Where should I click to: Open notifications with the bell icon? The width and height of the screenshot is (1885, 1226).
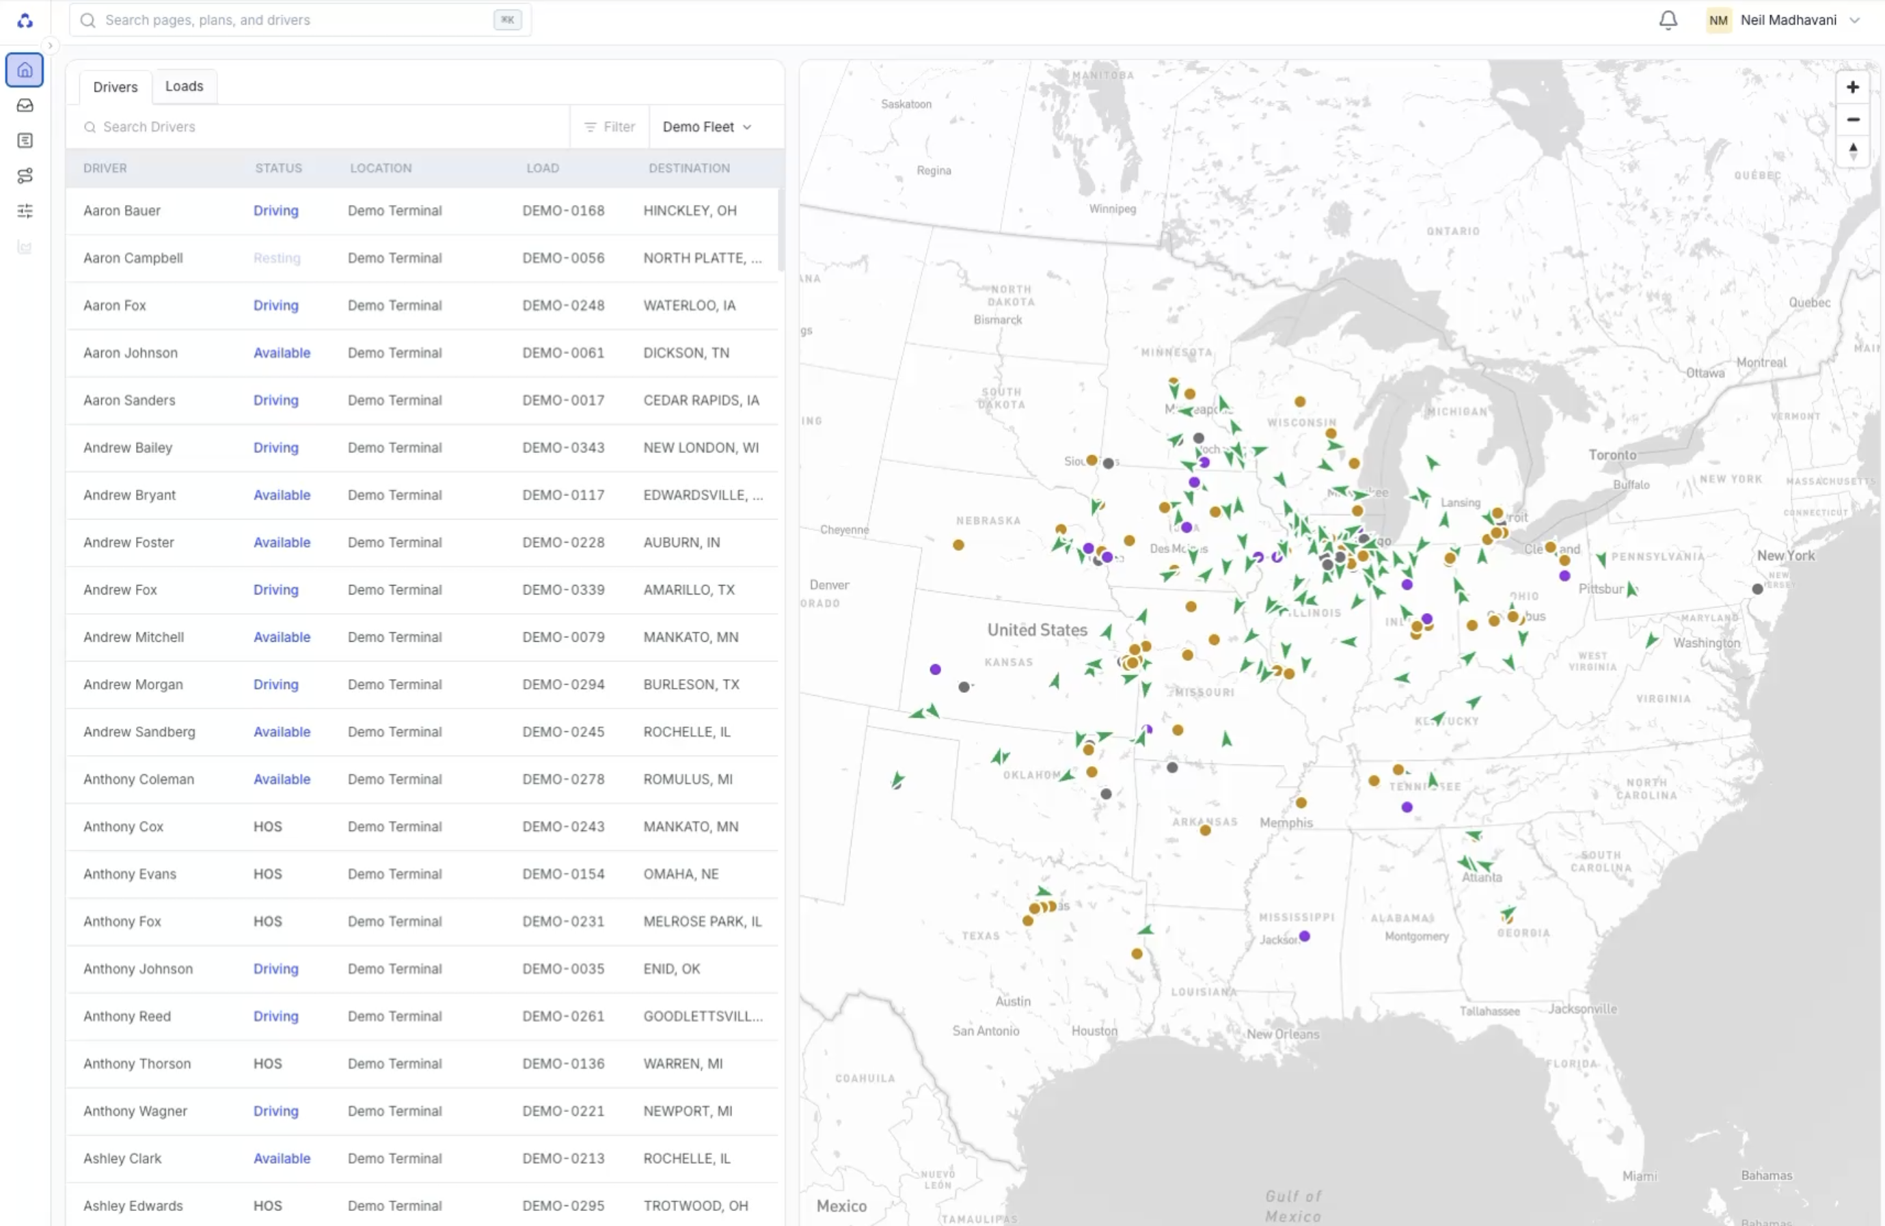[x=1668, y=20]
